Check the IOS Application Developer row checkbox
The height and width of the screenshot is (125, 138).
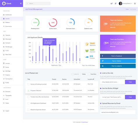coord(28,103)
